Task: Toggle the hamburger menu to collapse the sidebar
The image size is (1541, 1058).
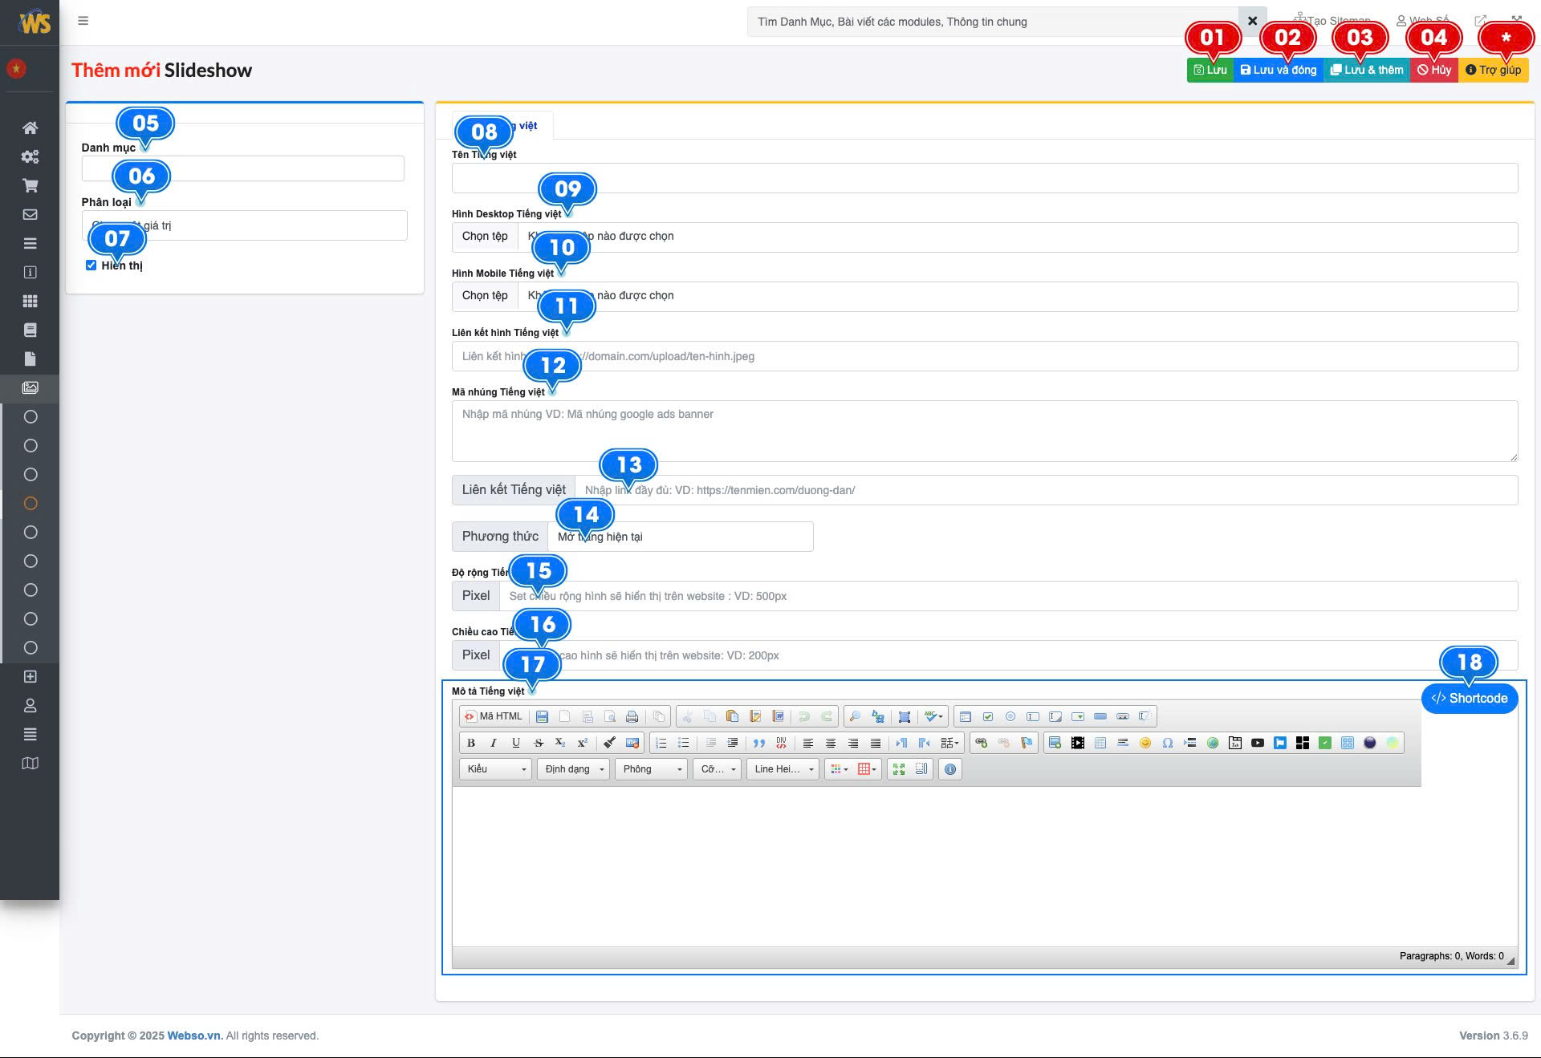Action: click(83, 21)
